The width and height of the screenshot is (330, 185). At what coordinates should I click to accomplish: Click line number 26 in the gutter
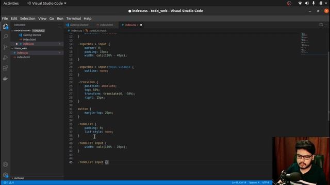[71, 90]
